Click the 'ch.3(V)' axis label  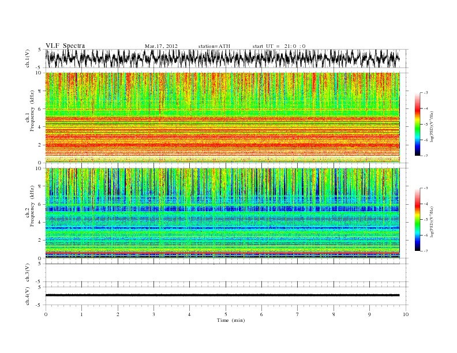[x=28, y=273]
